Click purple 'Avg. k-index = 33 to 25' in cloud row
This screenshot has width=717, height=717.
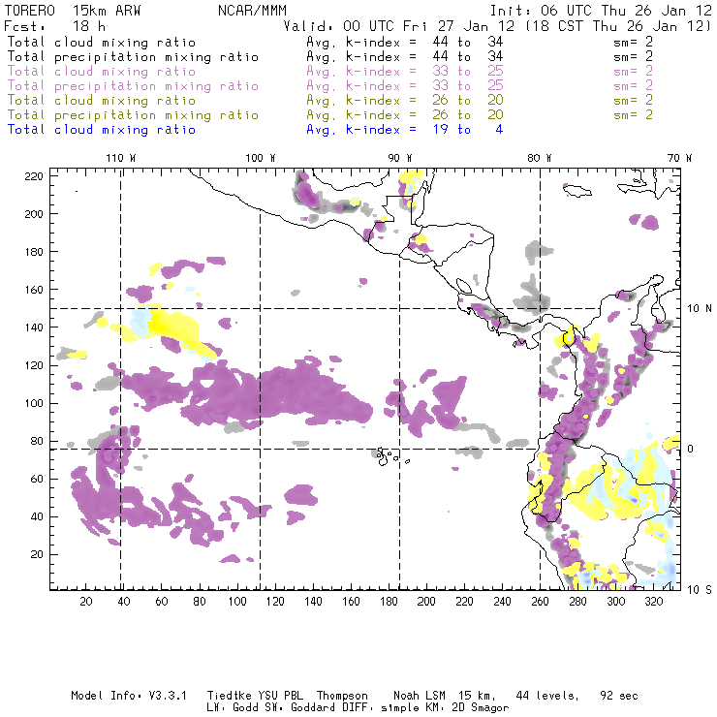click(405, 72)
